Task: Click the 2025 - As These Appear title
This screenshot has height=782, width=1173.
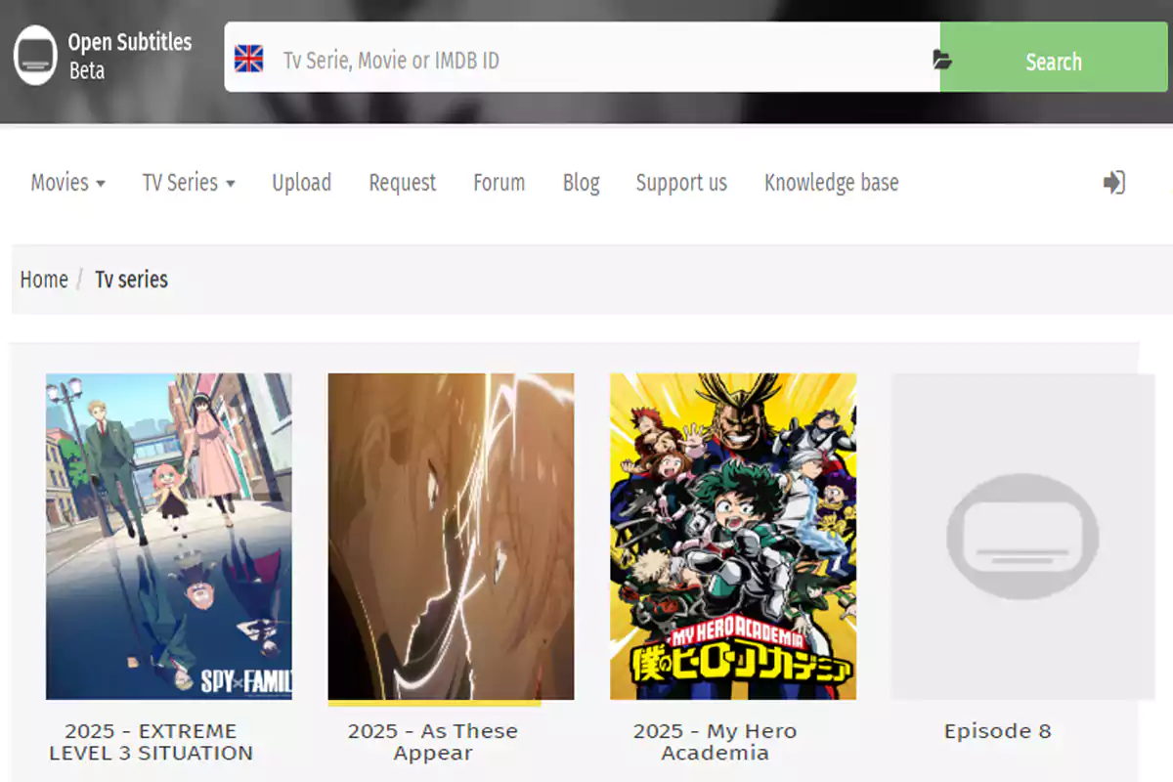Action: [433, 742]
